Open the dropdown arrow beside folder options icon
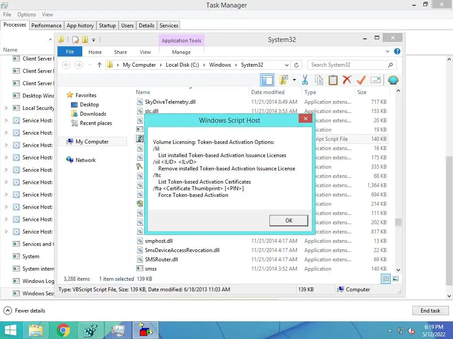453x339 pixels. (294, 80)
